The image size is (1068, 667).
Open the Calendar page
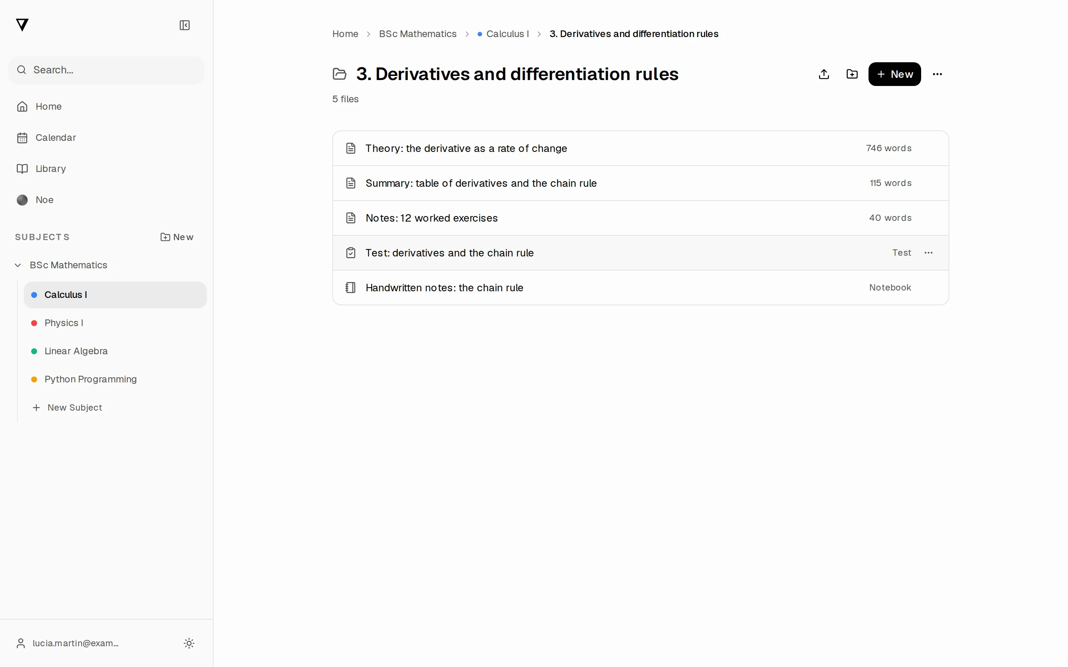coord(106,137)
